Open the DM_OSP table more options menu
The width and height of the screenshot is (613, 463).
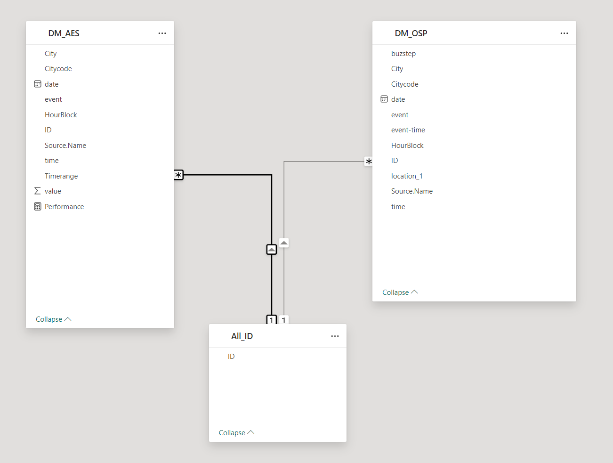[564, 33]
